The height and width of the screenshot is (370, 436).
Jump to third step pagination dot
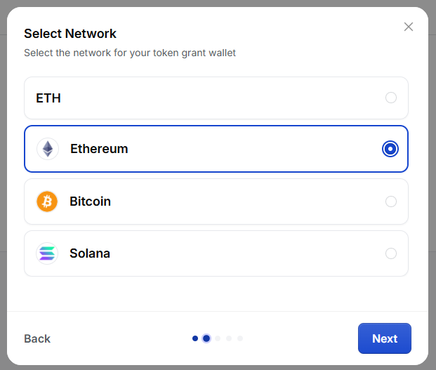tap(218, 338)
